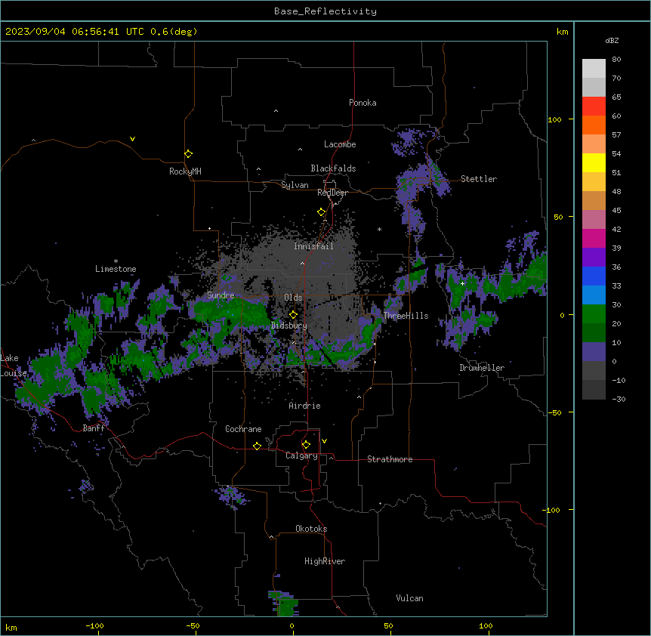This screenshot has height=636, width=651.
Task: Click the yellow diamond marker above RockyMH
Action: [189, 153]
